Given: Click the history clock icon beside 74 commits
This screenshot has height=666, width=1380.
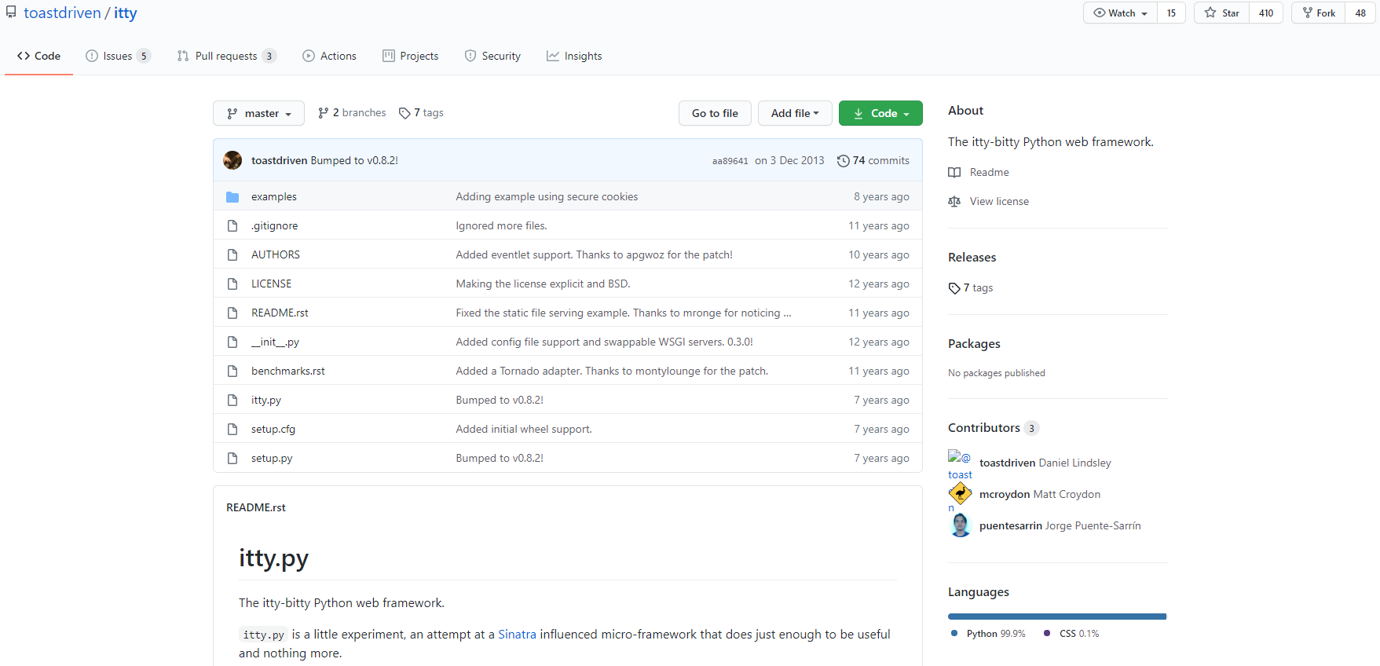Looking at the screenshot, I should [x=844, y=161].
